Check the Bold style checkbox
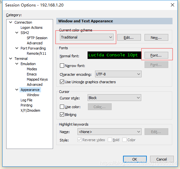The width and height of the screenshot is (180, 169). coord(110,140)
